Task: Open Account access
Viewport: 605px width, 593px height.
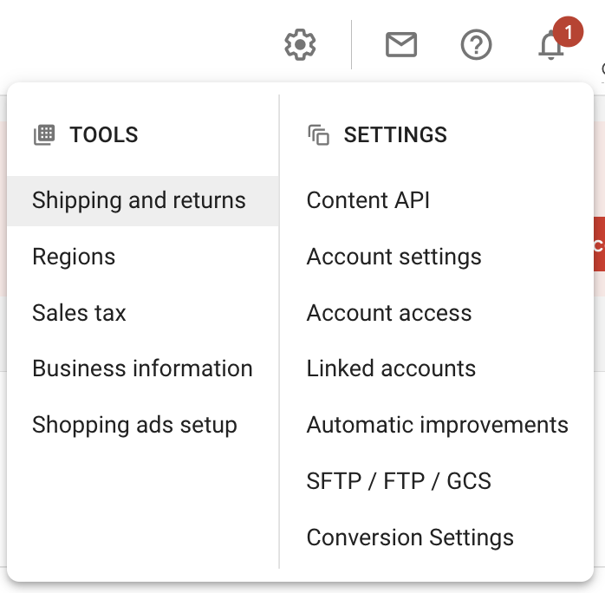Action: pos(436,313)
